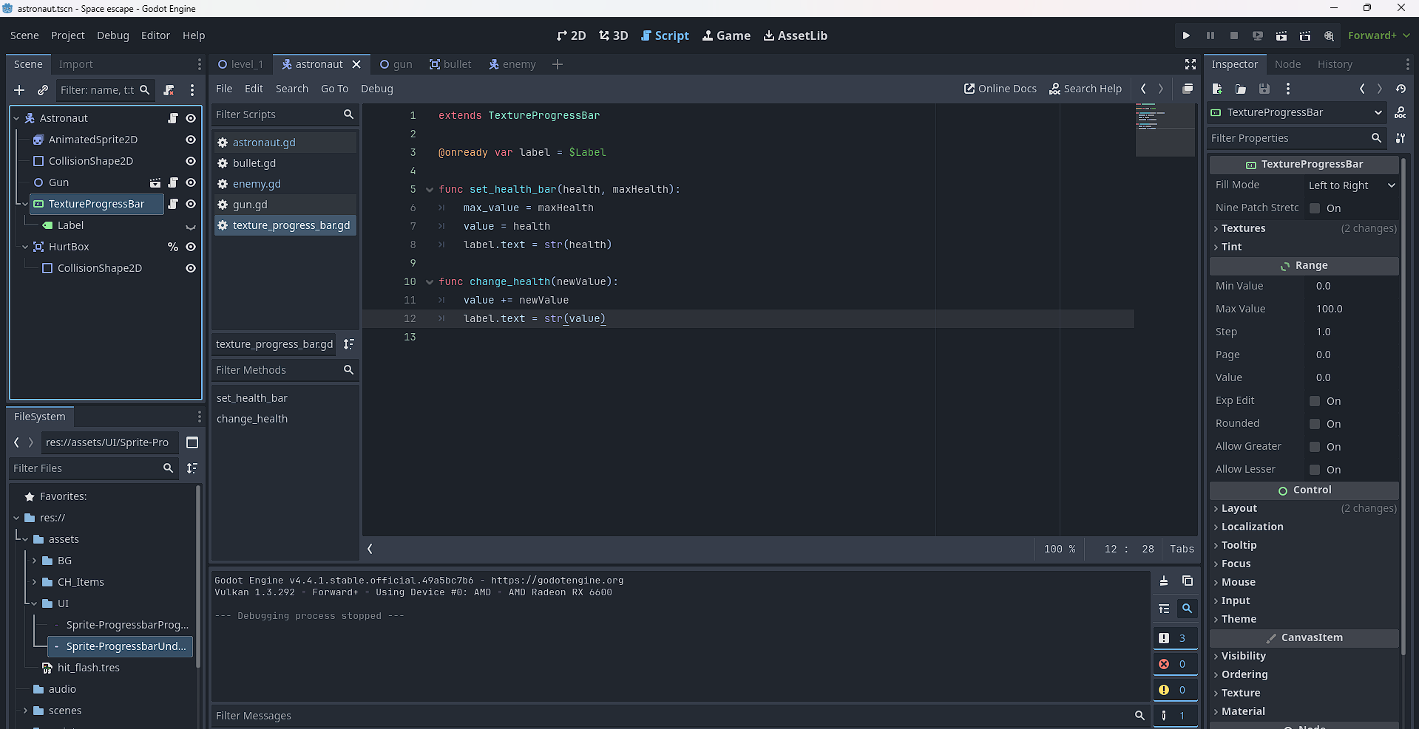The width and height of the screenshot is (1419, 729).
Task: Open script attached to TextureProgressBar node
Action: (173, 204)
